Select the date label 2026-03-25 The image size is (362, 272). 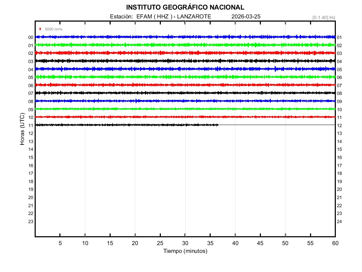(246, 17)
